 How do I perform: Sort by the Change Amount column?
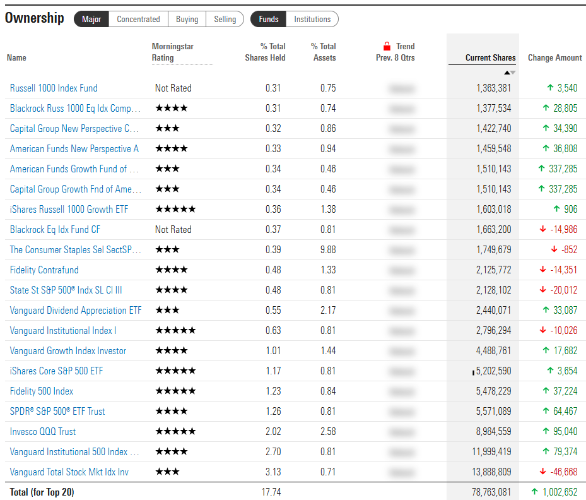pyautogui.click(x=554, y=57)
